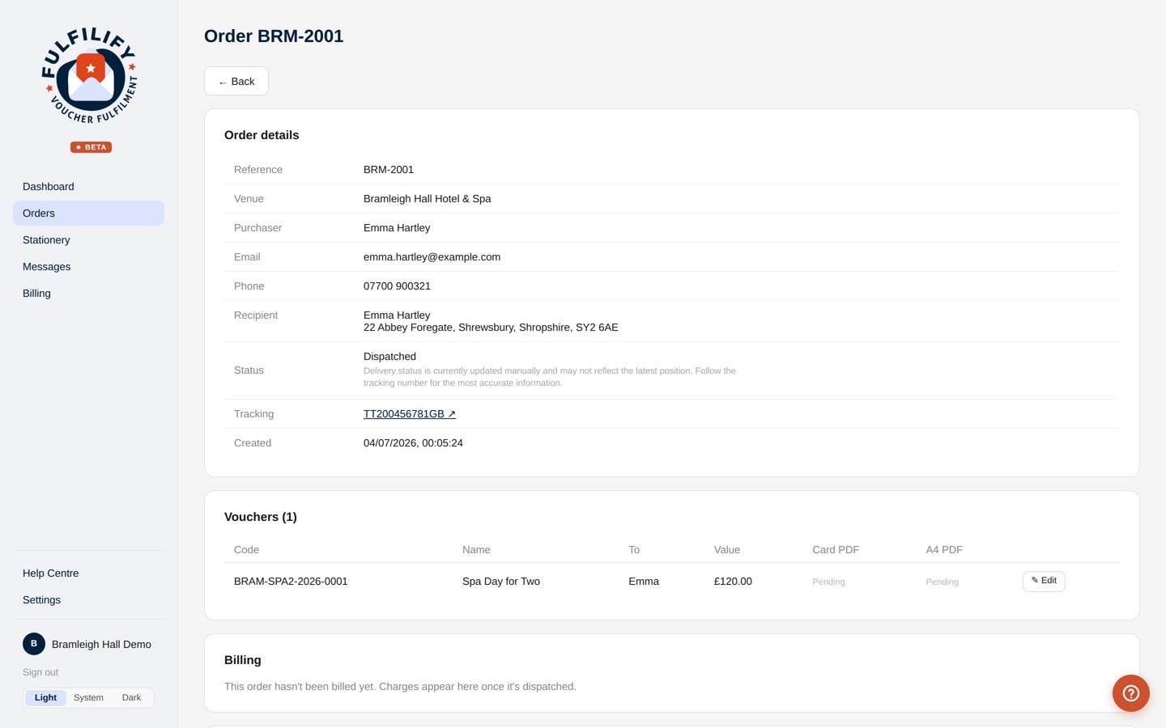Screen dimensions: 1166x728
Task: Click the voucher name Spa Day for Two
Action: (501, 582)
